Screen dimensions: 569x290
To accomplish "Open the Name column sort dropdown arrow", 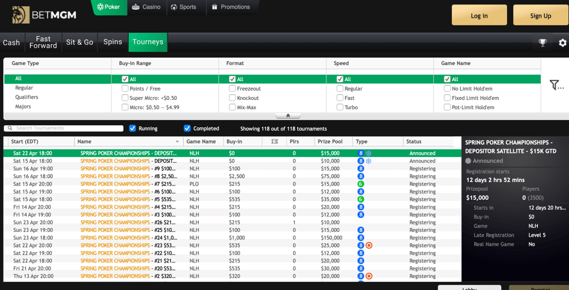I will pos(178,142).
